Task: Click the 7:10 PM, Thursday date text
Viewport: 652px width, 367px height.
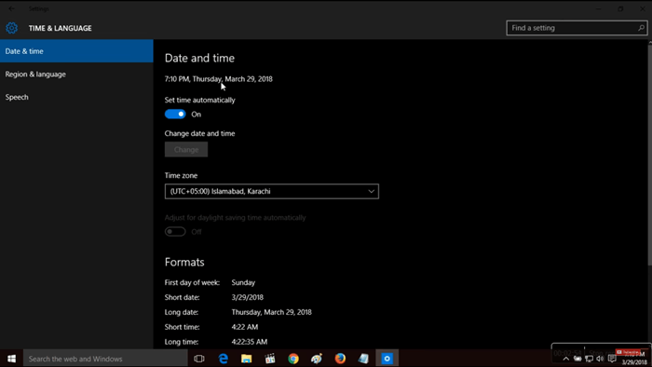Action: coord(218,79)
